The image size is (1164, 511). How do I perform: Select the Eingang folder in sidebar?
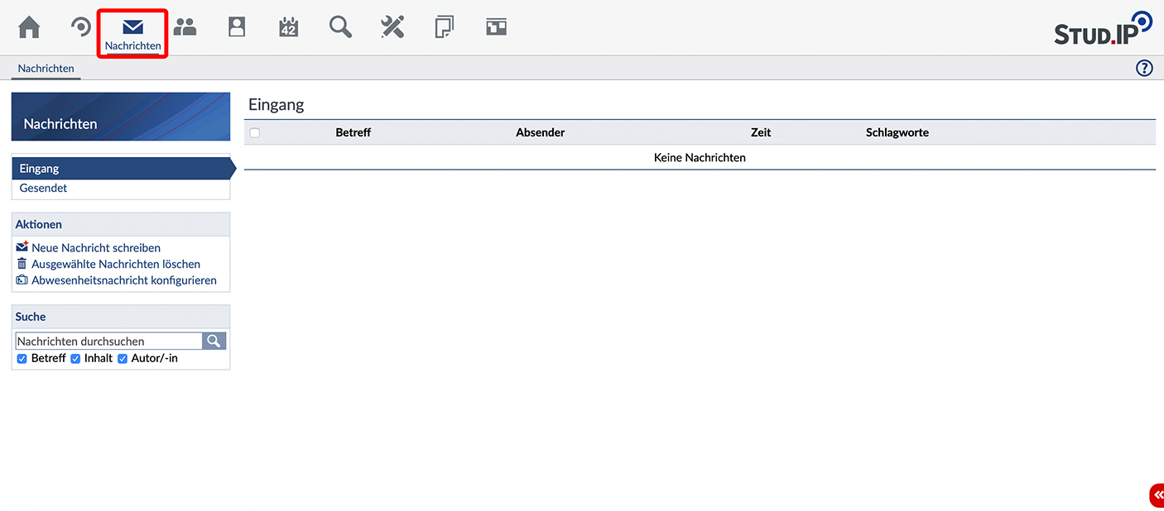point(40,169)
